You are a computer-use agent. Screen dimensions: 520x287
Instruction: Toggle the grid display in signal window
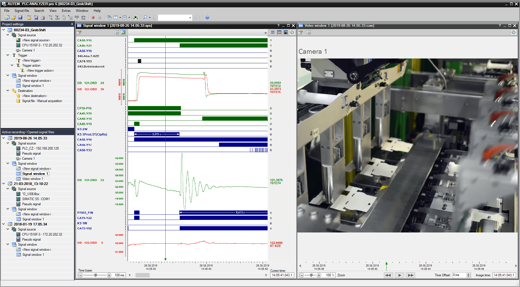click(x=273, y=33)
